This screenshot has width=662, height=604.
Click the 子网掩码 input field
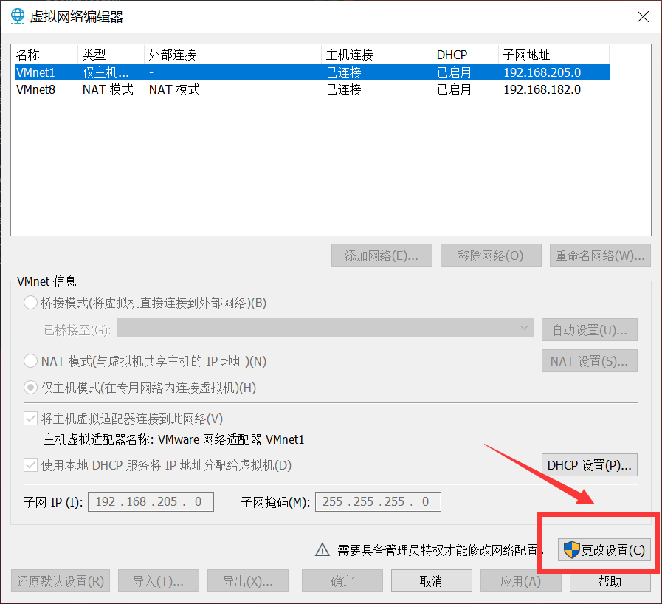click(378, 501)
